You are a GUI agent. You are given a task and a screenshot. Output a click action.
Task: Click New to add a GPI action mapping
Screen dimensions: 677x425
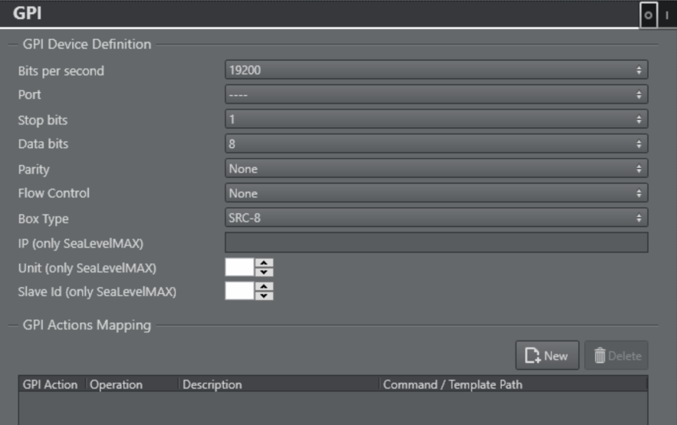click(547, 356)
